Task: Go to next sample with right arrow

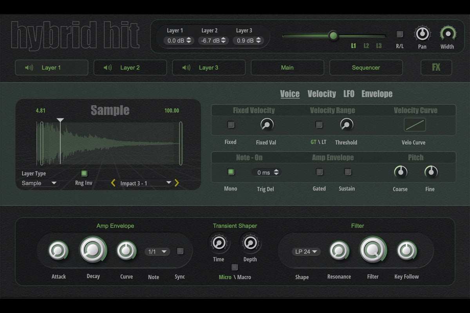Action: pos(177,183)
